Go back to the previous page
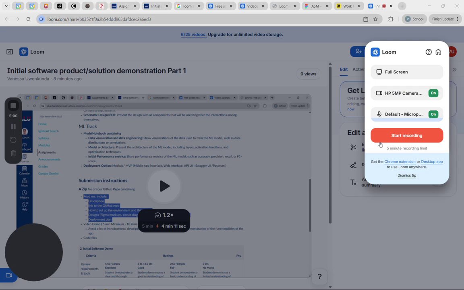The height and width of the screenshot is (290, 464). pos(7,19)
